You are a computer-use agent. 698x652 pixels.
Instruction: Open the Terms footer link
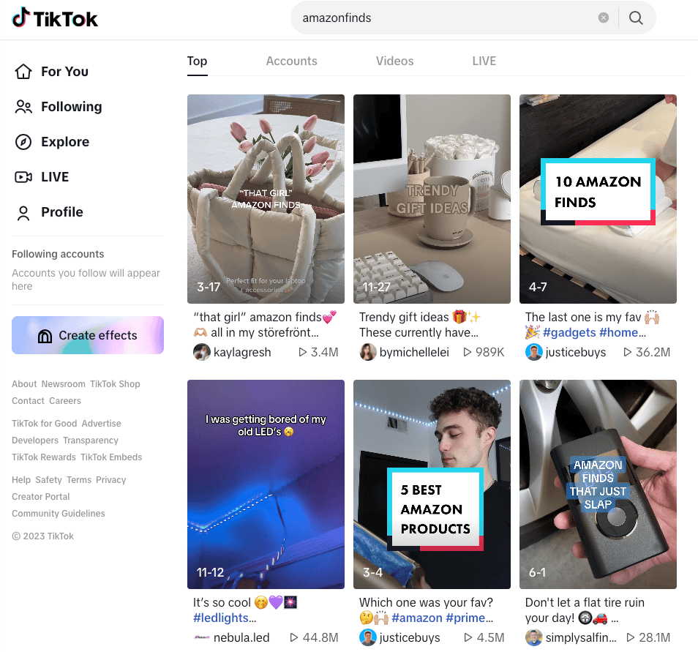[x=79, y=480]
